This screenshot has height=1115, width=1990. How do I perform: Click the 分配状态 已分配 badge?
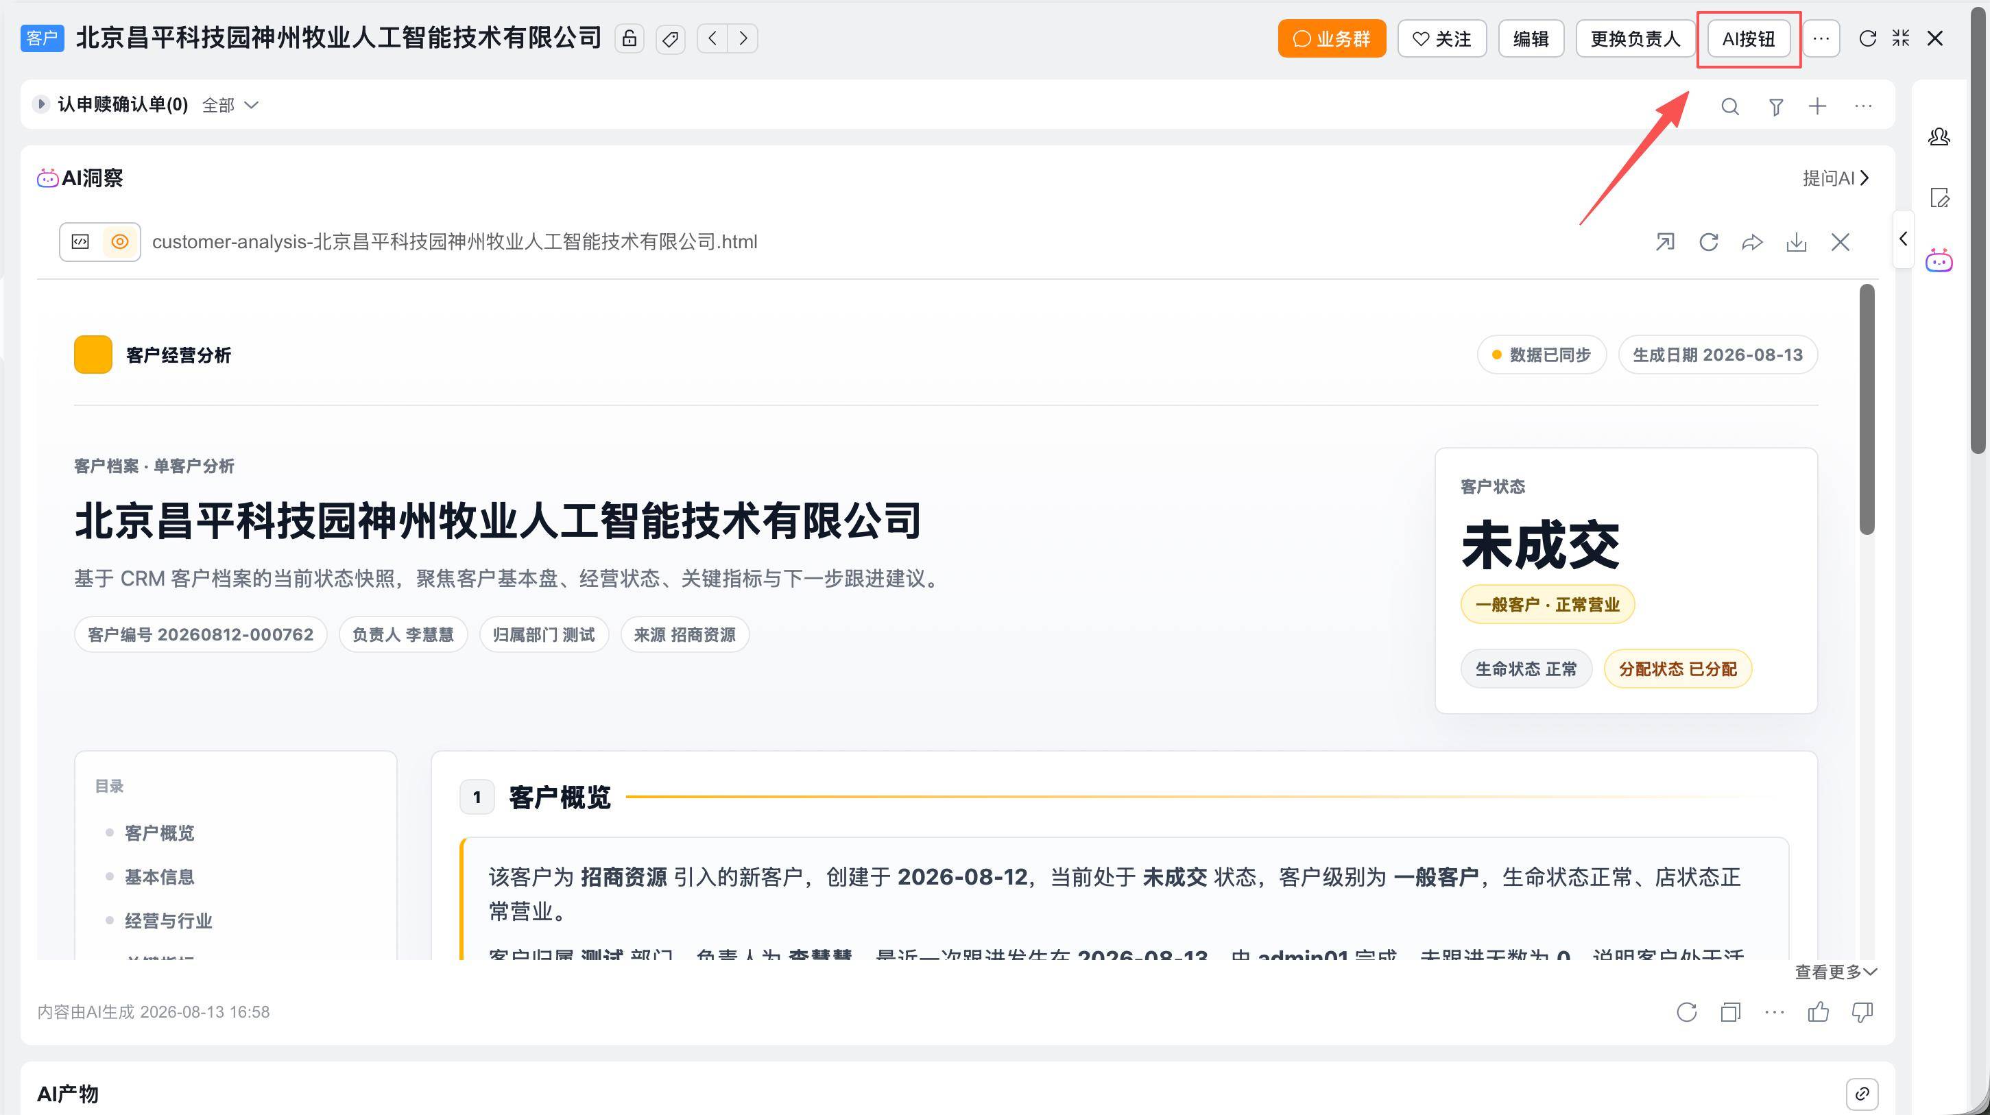pyautogui.click(x=1678, y=669)
